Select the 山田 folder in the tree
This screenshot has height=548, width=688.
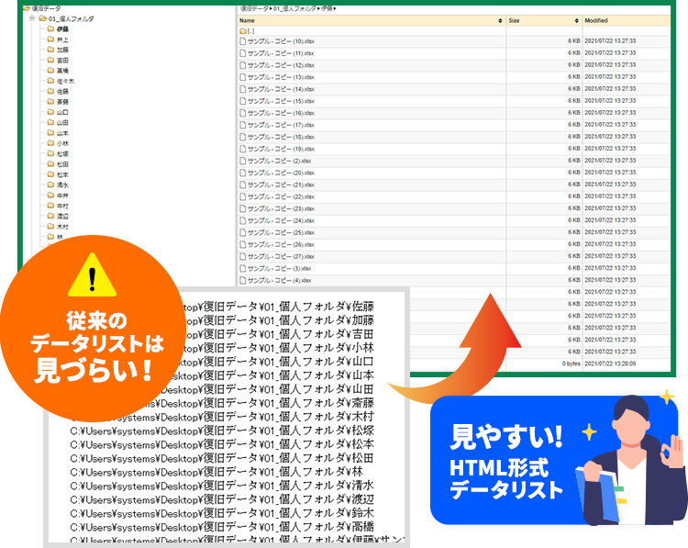click(x=62, y=122)
